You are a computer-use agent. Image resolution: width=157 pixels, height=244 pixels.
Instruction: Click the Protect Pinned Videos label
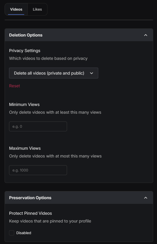[x=30, y=213]
